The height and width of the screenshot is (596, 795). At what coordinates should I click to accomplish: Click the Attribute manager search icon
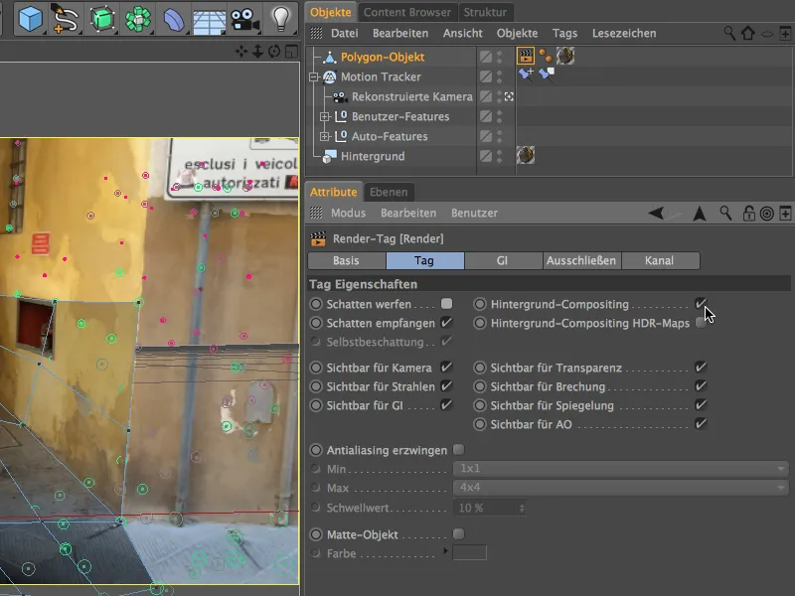[725, 214]
